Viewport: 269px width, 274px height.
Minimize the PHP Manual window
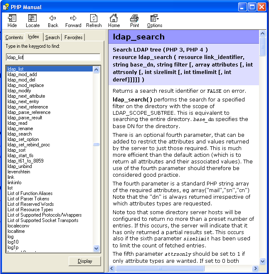click(x=242, y=7)
